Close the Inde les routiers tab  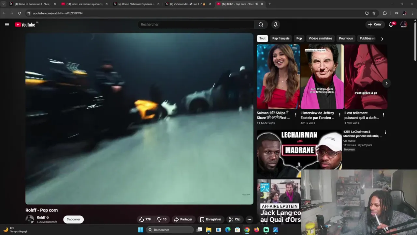[x=107, y=4]
